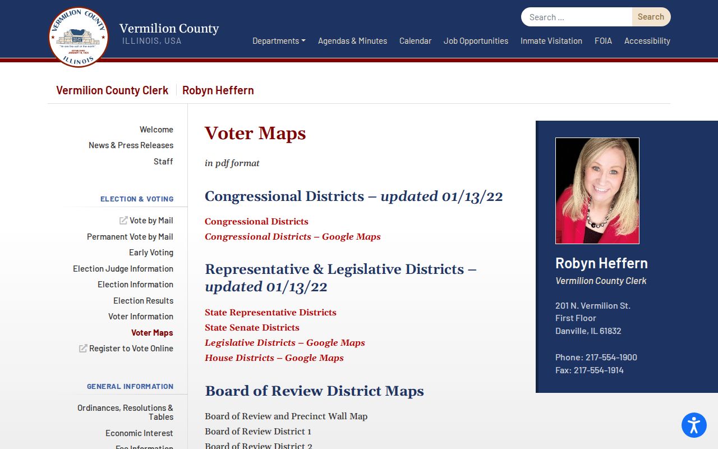Click the Vermilion County site title
Viewport: 718px width, 449px height.
(169, 29)
